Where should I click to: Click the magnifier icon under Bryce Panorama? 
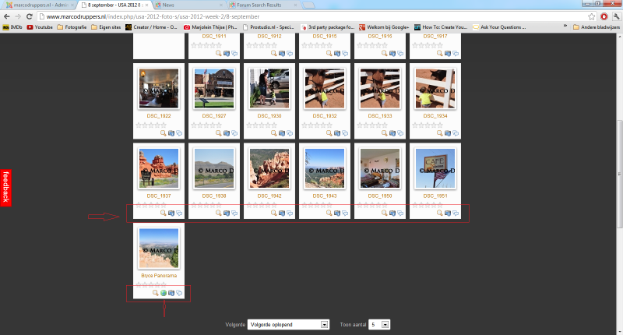[154, 293]
